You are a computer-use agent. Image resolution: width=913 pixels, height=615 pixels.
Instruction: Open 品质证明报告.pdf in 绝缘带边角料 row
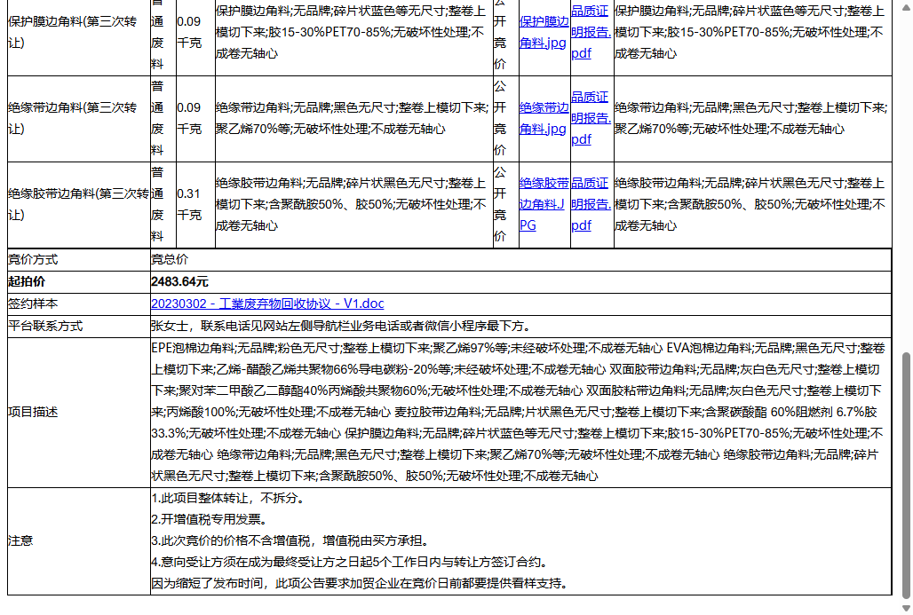tap(591, 118)
